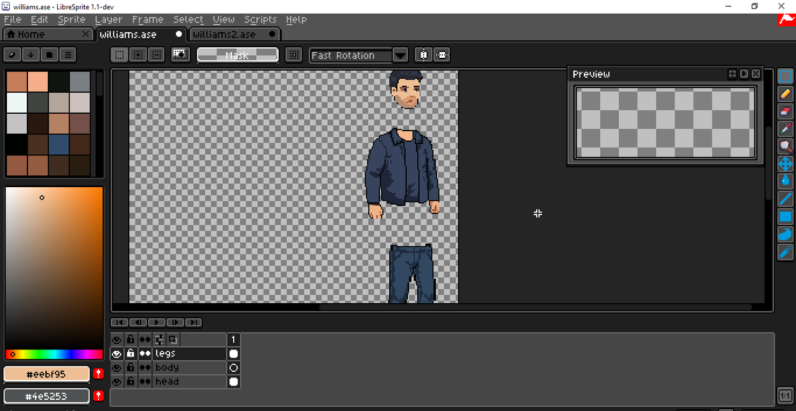
Task: Click the foreground color #eebf95 button
Action: pos(47,374)
